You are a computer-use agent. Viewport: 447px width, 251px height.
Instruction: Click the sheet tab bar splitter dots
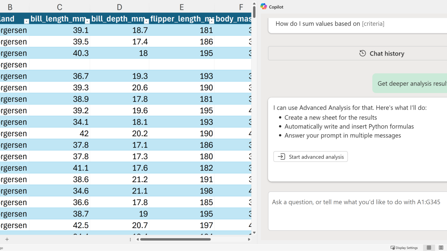click(130, 239)
